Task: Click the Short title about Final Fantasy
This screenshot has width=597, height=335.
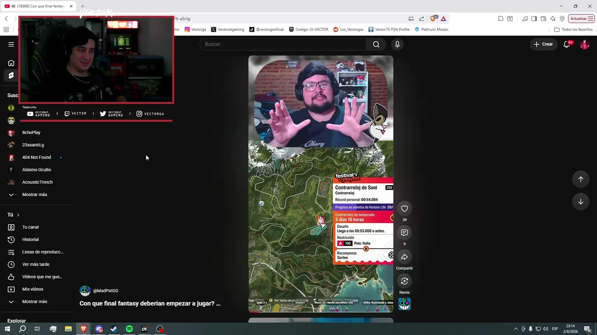Action: pos(150,303)
